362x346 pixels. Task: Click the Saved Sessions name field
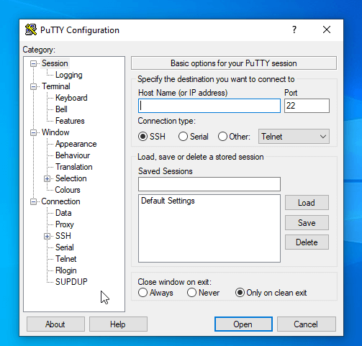pos(209,184)
